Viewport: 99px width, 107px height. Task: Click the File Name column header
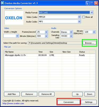[21, 52]
